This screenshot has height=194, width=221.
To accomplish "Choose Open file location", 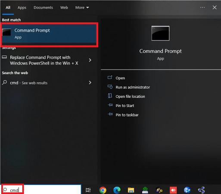I will [130, 97].
